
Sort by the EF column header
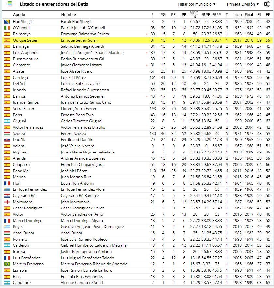pyautogui.click(x=268, y=15)
